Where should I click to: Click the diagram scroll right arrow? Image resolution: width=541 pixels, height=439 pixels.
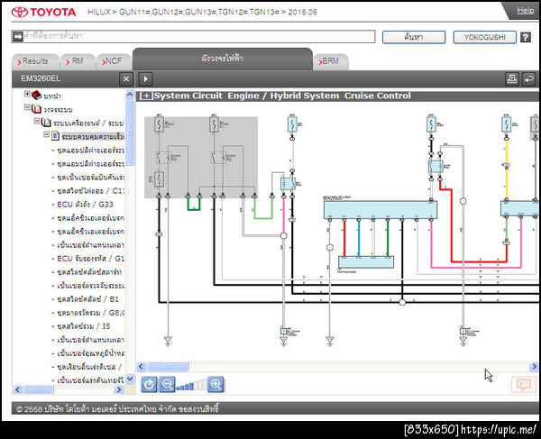coord(534,366)
